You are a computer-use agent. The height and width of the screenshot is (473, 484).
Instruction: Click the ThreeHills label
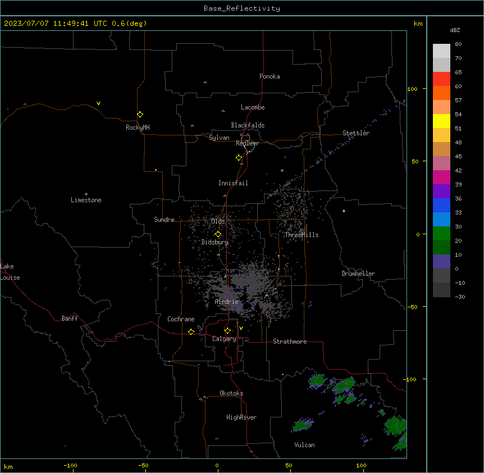coord(302,235)
